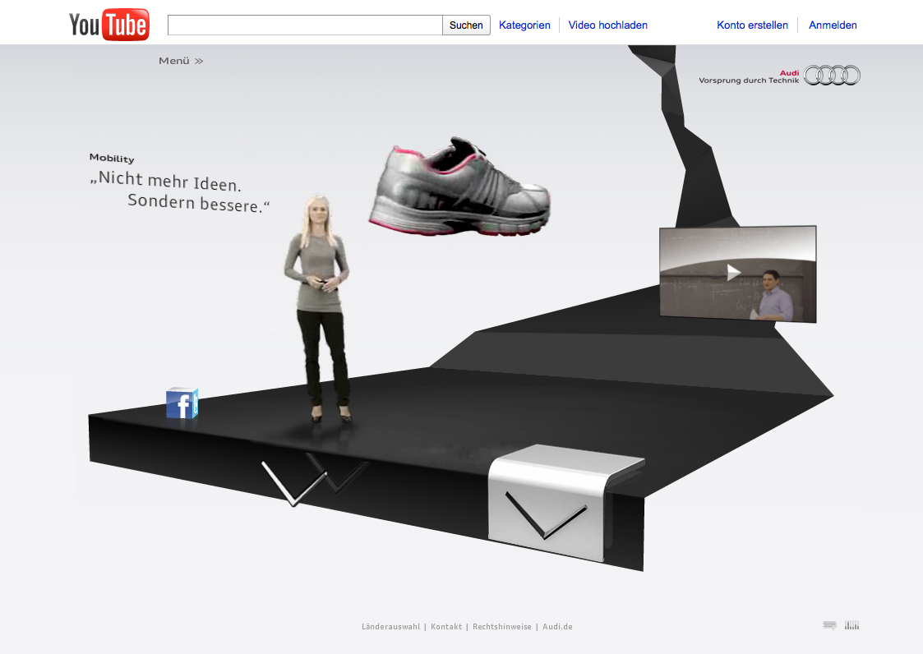Image resolution: width=923 pixels, height=654 pixels.
Task: Click the floating running shoe
Action: click(459, 187)
